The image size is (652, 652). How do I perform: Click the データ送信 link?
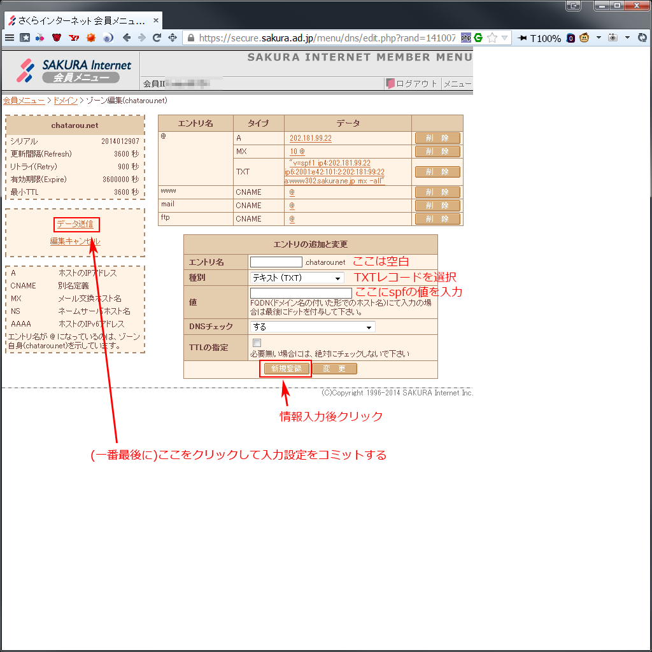point(75,224)
